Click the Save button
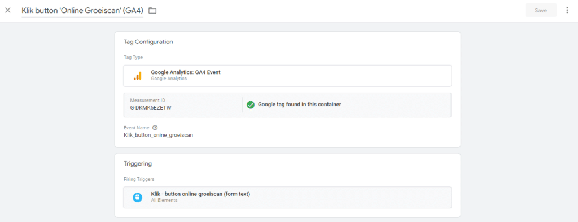Viewport: 578px width, 222px height. click(x=541, y=10)
